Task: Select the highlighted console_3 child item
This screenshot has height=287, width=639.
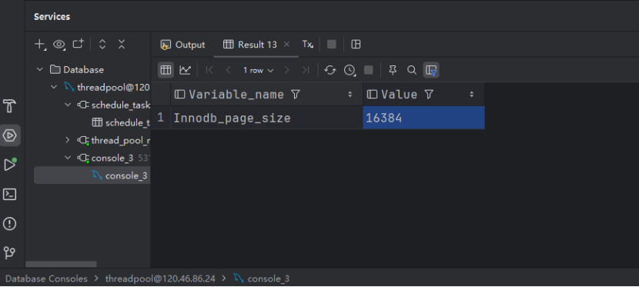Action: [x=92, y=175]
